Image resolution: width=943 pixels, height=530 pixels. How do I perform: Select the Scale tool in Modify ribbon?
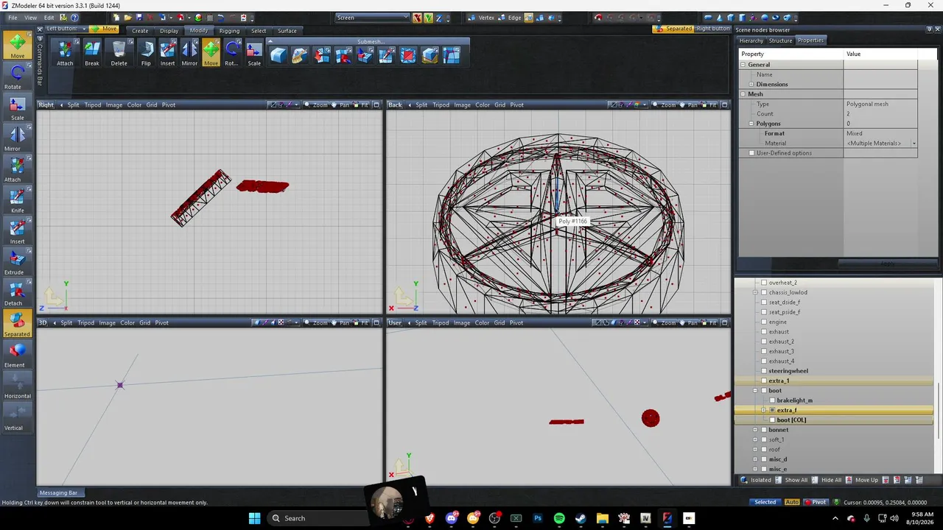[254, 53]
